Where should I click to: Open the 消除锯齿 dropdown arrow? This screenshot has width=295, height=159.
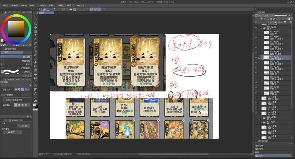[29, 105]
